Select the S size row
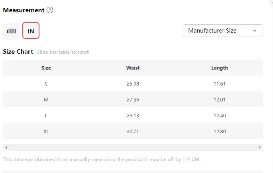Viewport: 273px width, 173px height. click(x=46, y=84)
